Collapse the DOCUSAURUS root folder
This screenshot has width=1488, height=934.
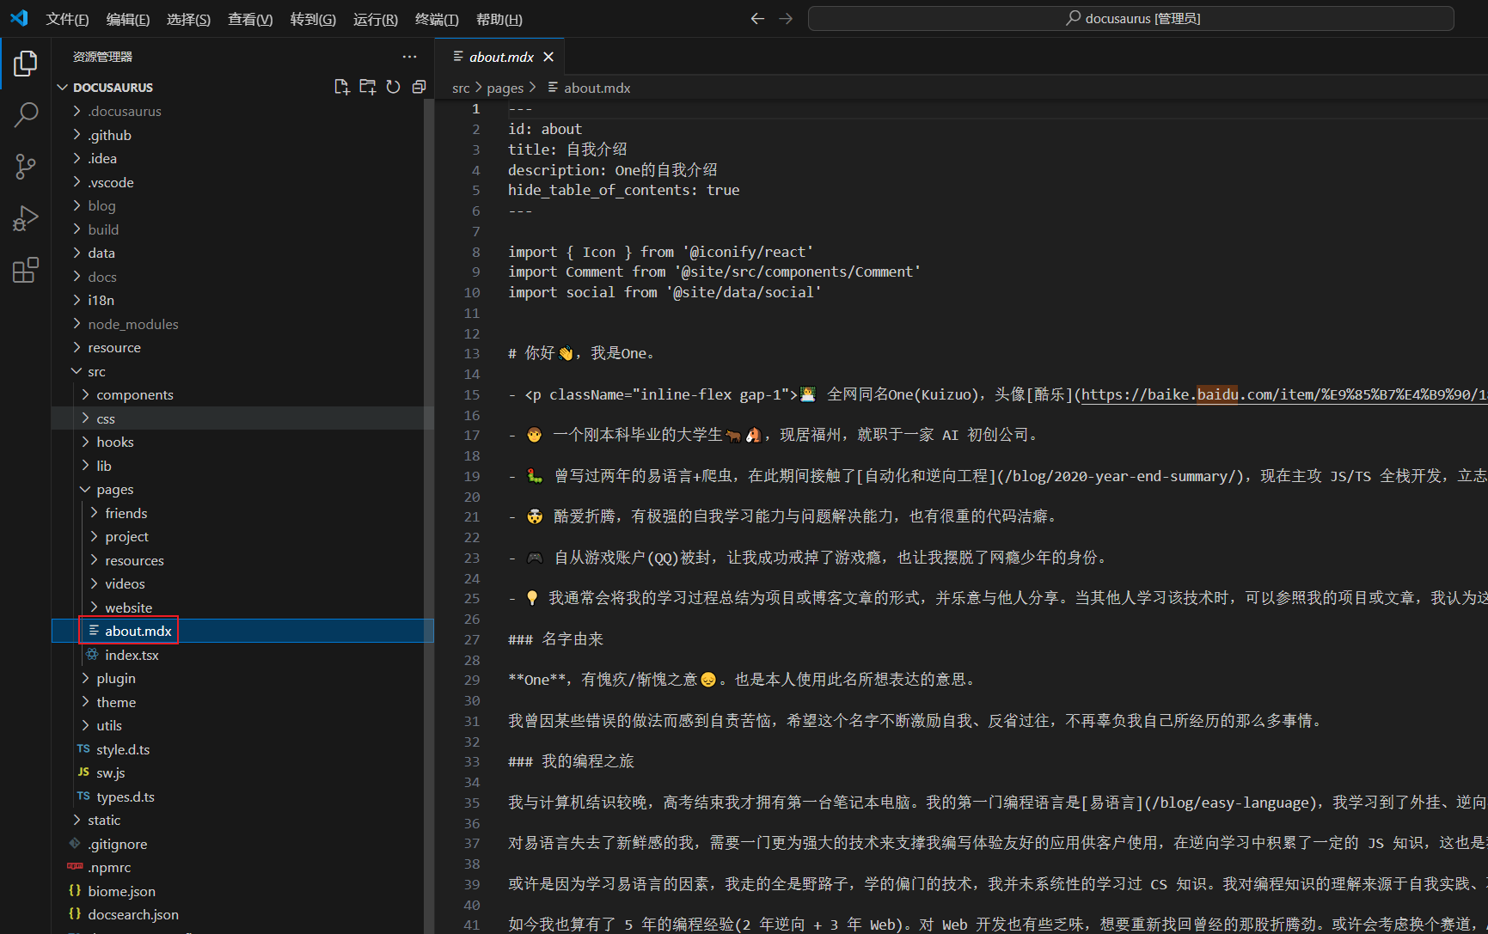tap(62, 88)
